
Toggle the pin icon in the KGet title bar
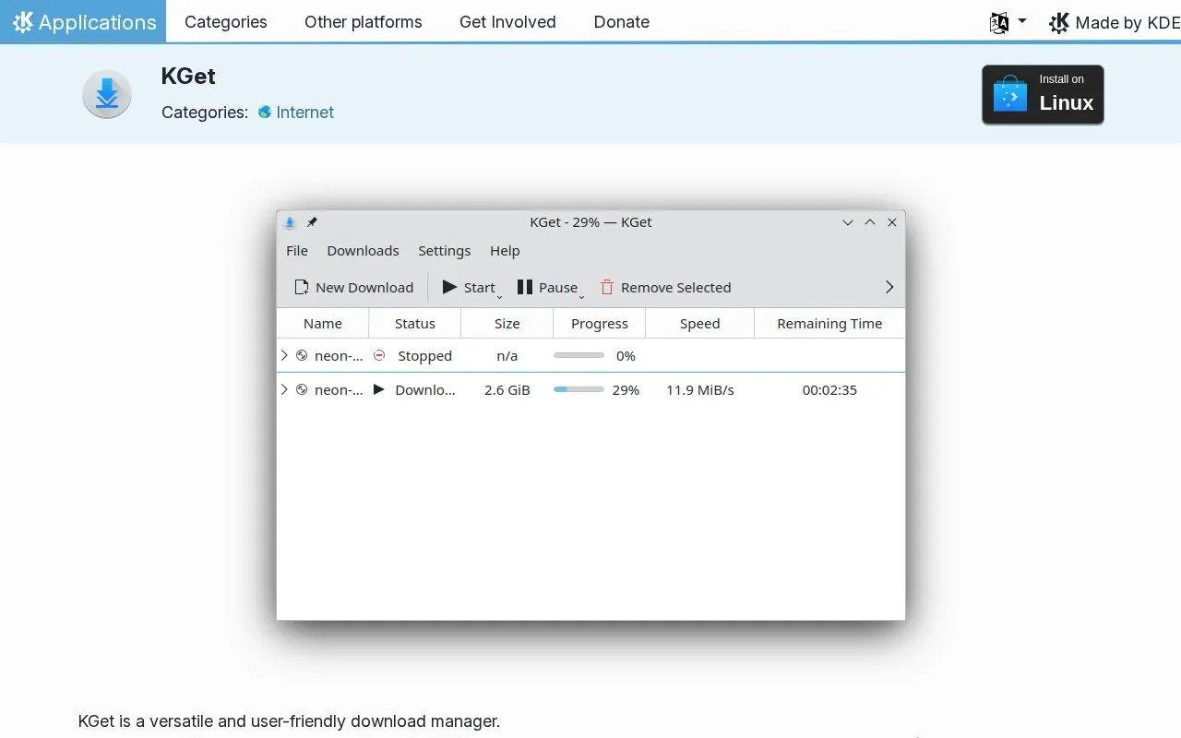coord(312,222)
